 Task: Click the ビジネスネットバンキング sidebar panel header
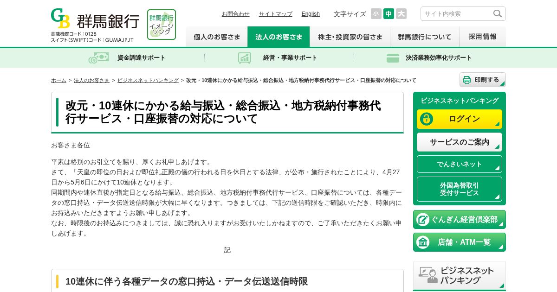pos(460,101)
